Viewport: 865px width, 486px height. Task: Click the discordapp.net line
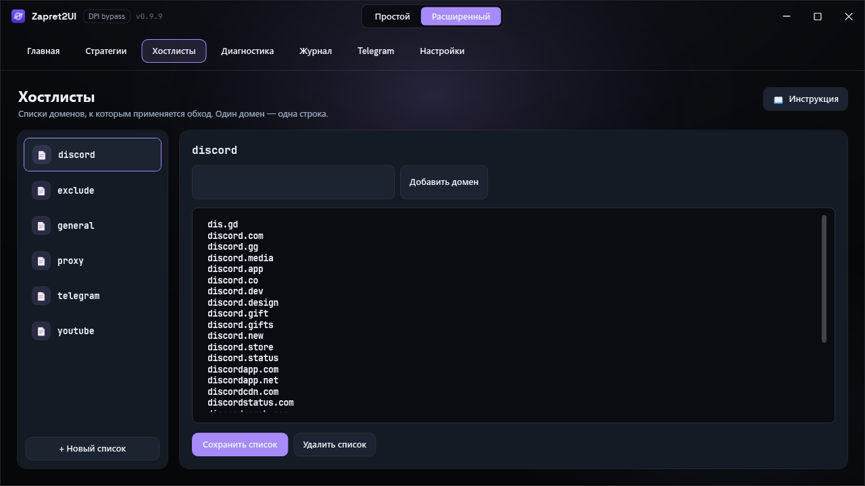click(243, 381)
